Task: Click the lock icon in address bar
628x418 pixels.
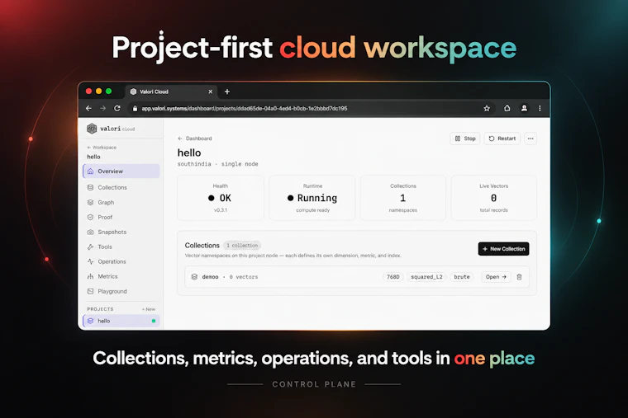Action: (135, 108)
